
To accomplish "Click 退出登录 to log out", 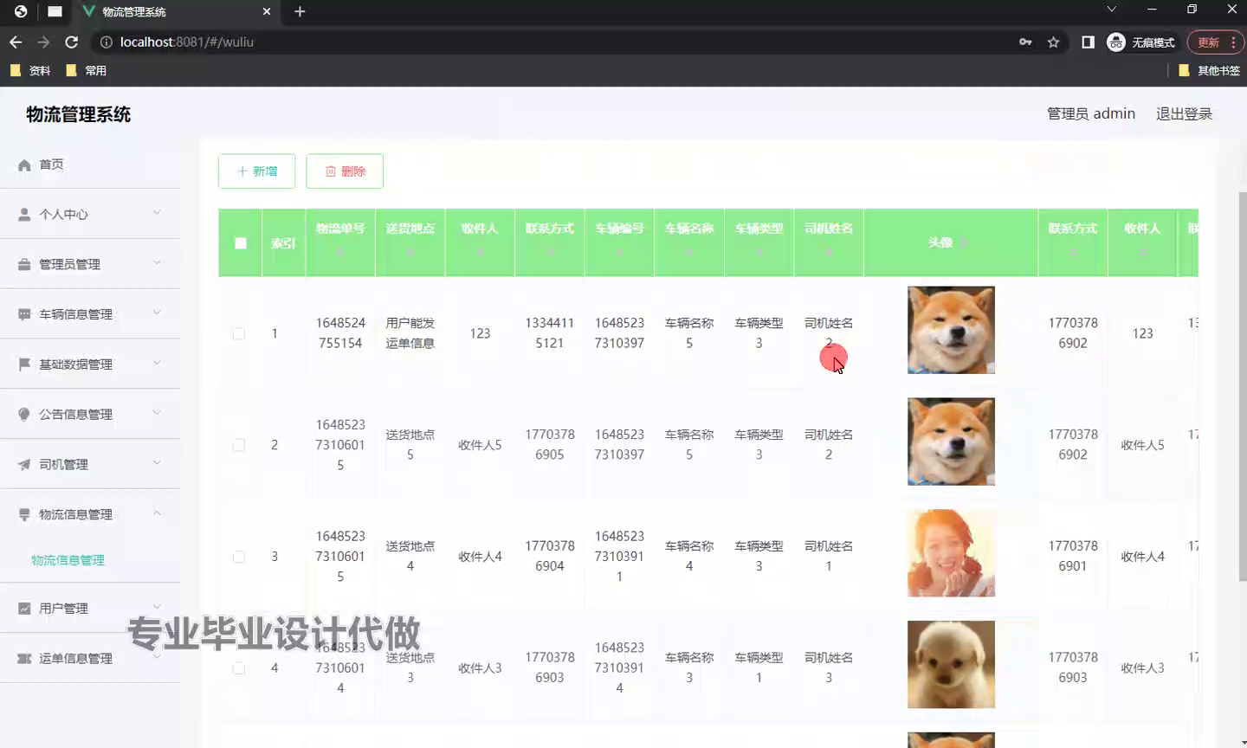I will click(x=1184, y=113).
